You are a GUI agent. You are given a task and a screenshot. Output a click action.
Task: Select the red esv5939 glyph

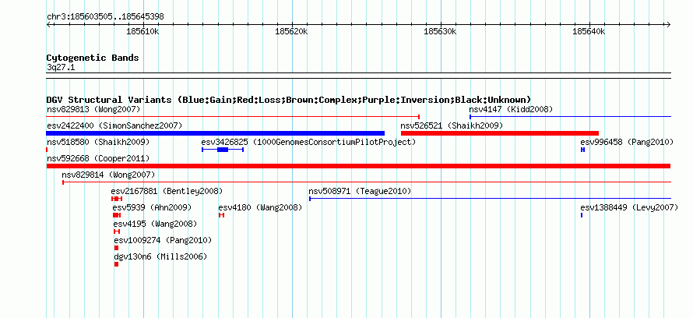(x=117, y=215)
